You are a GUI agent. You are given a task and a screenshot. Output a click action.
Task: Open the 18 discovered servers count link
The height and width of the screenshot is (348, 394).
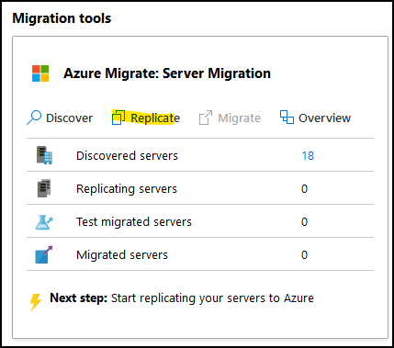point(308,156)
